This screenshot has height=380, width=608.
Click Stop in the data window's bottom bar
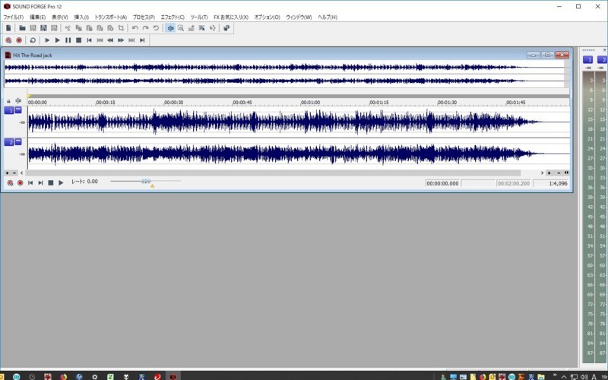[x=50, y=183]
